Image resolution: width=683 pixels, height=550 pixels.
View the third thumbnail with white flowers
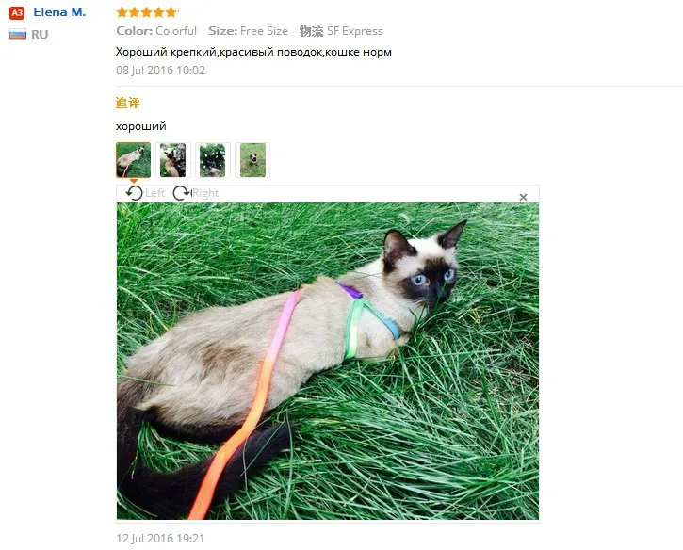[213, 160]
